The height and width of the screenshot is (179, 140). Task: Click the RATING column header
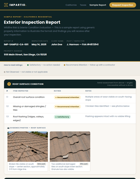pyautogui.click(x=57, y=91)
